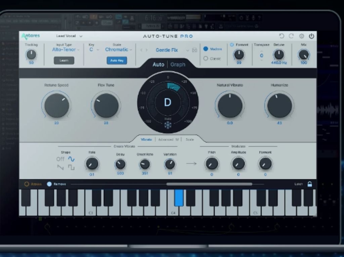Click the Undo arrow icon

tap(281, 36)
